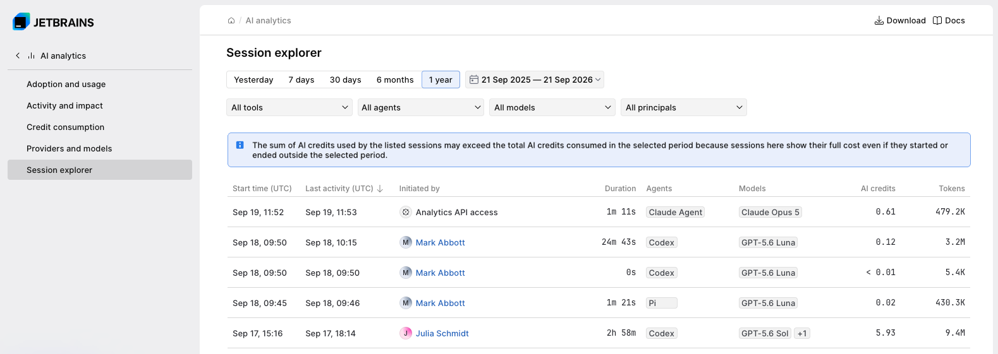
Task: Open Activity and impact page
Action: 100,105
